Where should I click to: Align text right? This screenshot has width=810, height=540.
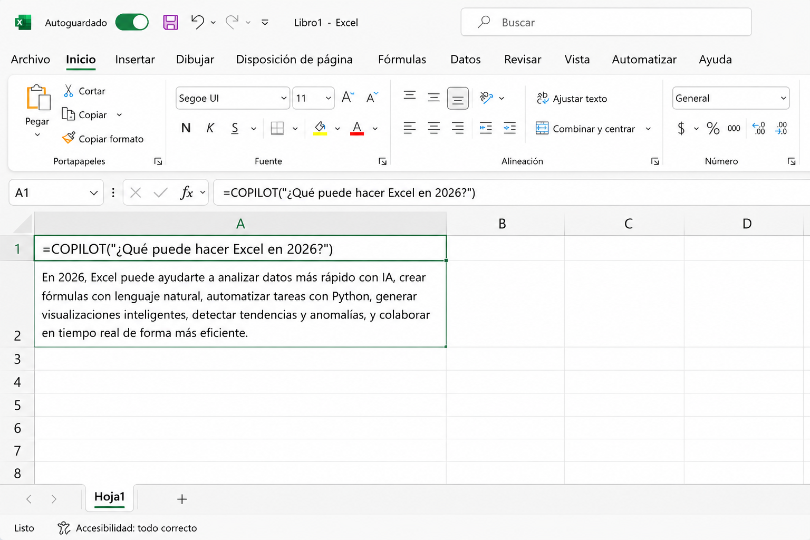coord(458,128)
